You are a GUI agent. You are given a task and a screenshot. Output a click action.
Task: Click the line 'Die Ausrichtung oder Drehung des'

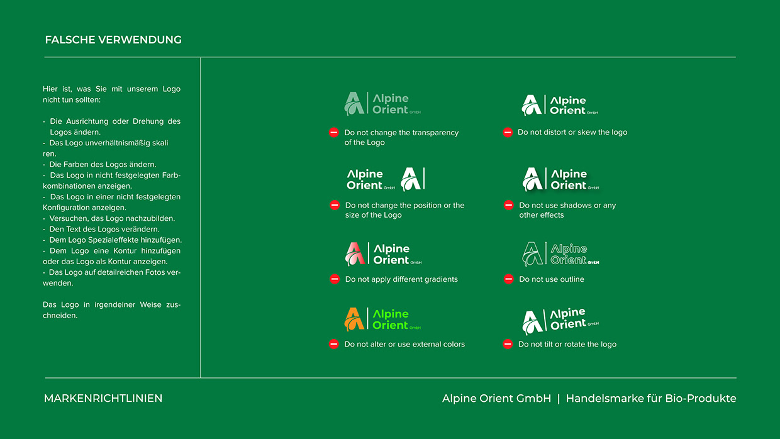coord(111,121)
